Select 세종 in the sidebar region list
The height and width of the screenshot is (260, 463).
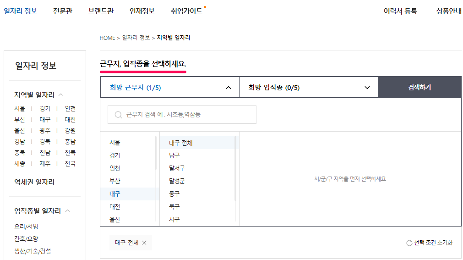20,163
